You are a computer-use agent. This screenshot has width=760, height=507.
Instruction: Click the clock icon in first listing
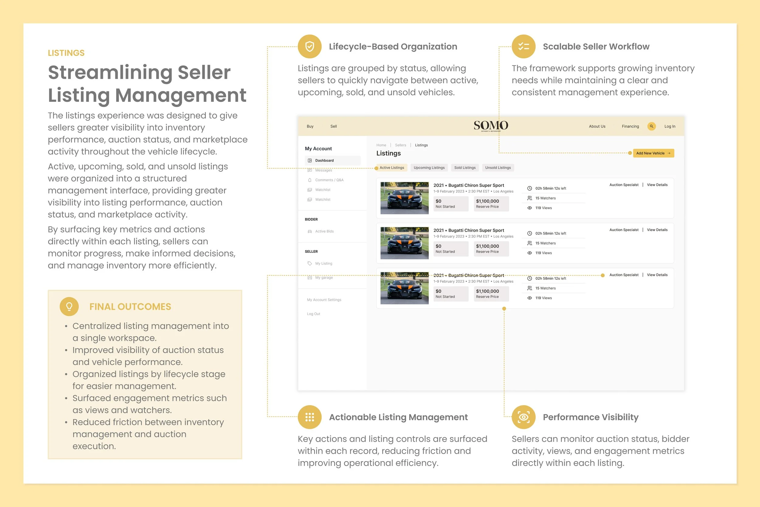coord(530,189)
